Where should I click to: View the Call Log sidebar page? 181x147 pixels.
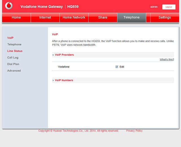pos(13,57)
